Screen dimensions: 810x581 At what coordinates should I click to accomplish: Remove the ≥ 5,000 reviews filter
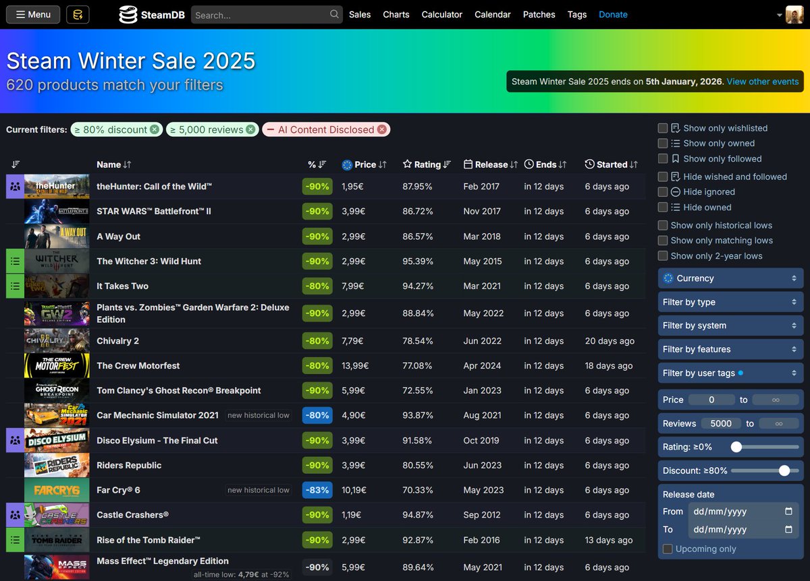coord(250,129)
